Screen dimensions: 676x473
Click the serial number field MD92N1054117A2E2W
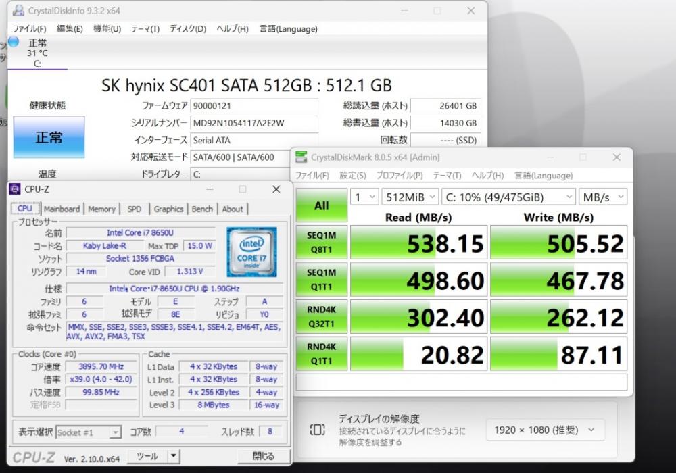click(x=254, y=123)
